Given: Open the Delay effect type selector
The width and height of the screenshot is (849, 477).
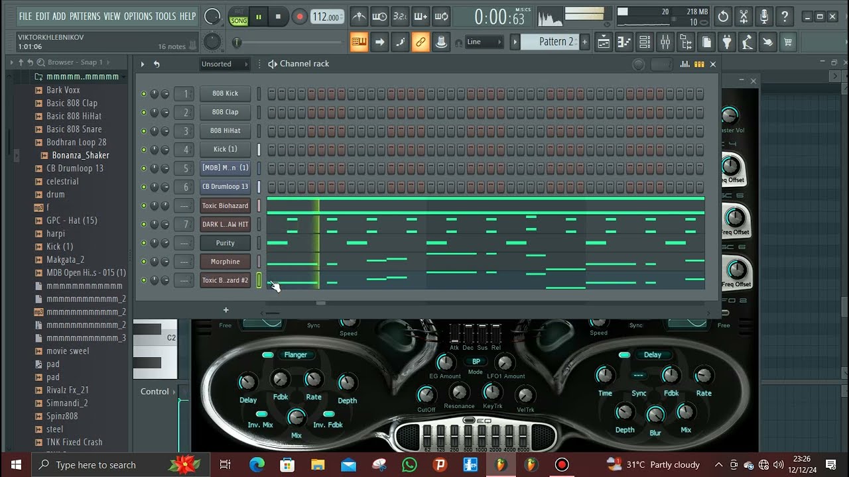Looking at the screenshot, I should 652,355.
